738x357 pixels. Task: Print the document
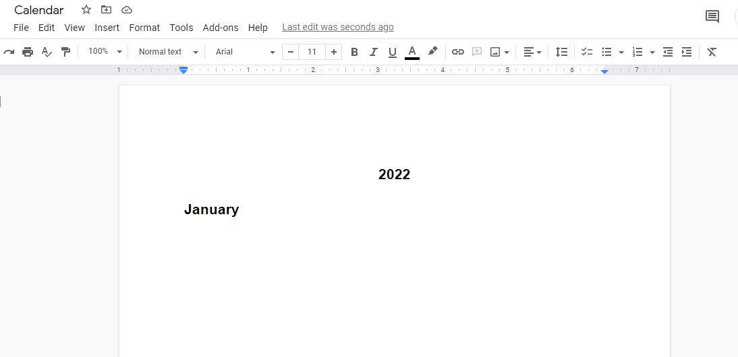coord(28,52)
